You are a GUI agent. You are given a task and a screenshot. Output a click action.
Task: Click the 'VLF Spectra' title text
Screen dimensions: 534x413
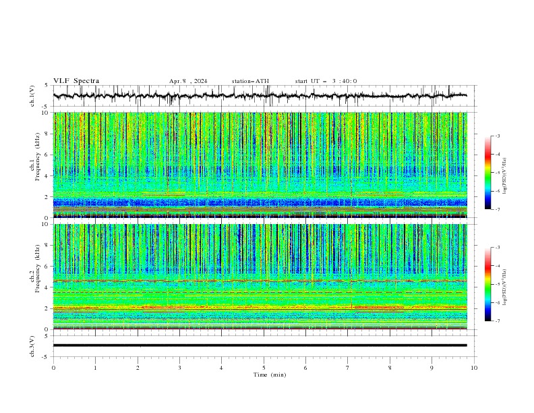[x=76, y=81]
